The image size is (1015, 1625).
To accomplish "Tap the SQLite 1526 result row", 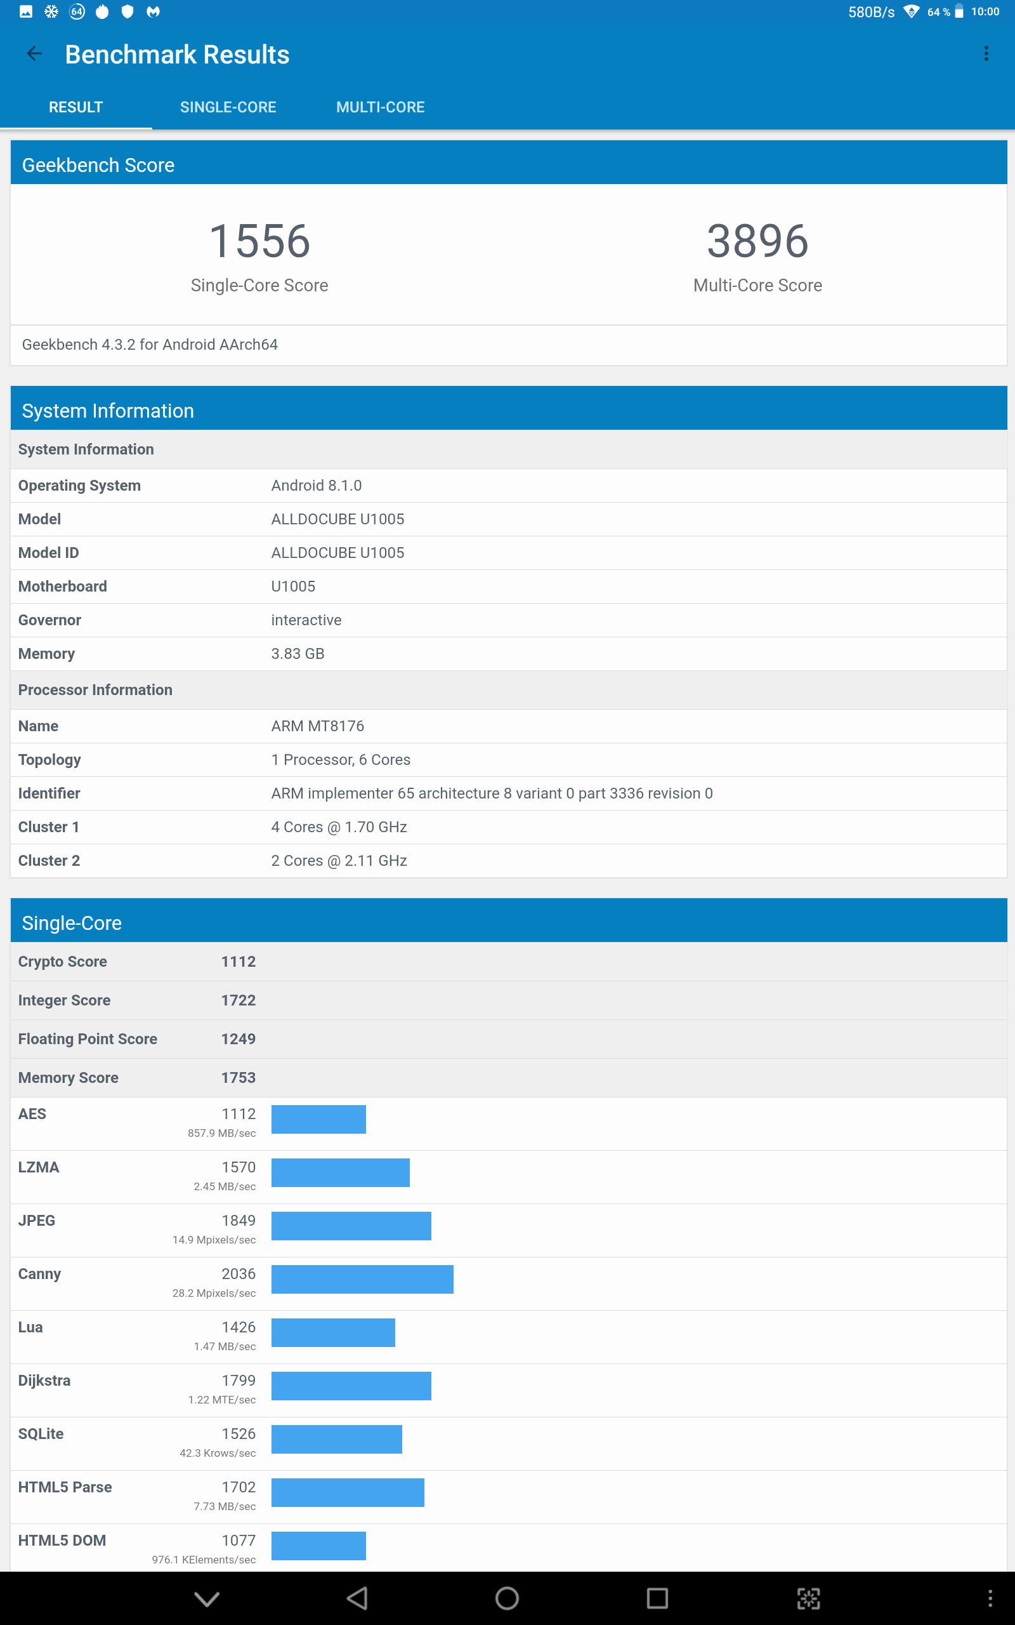I will 508,1443.
